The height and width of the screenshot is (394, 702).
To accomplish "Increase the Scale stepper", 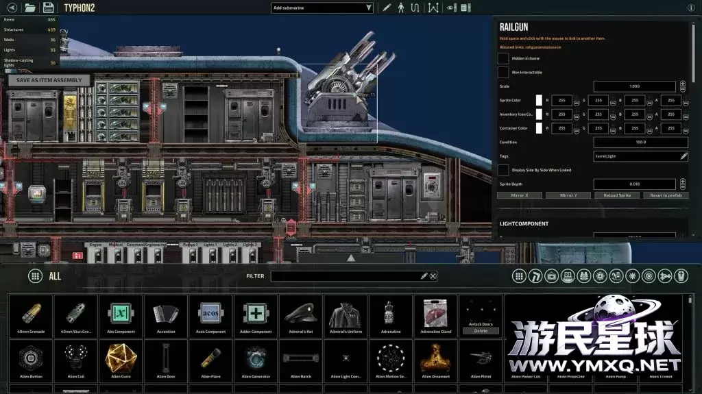I will point(682,84).
